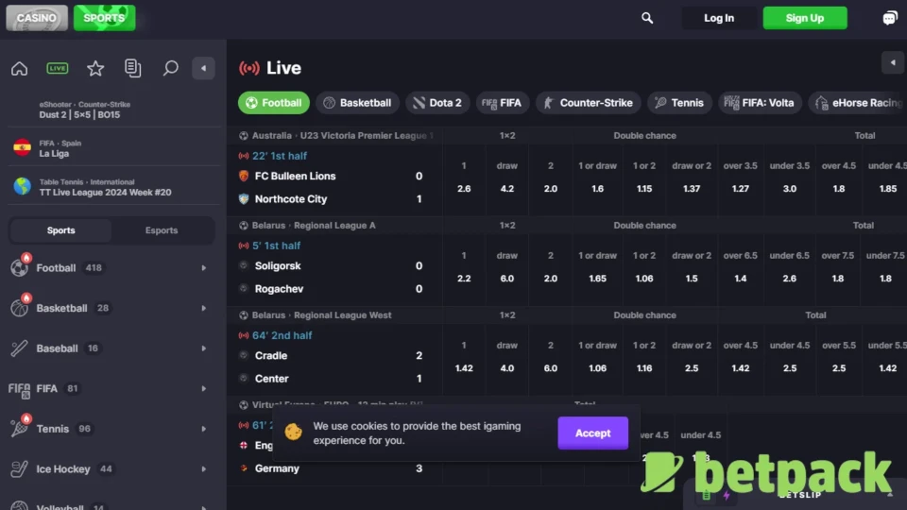Screen dimensions: 907x510
Task: Select Baseball bat icon in sidebar
Action: point(19,348)
